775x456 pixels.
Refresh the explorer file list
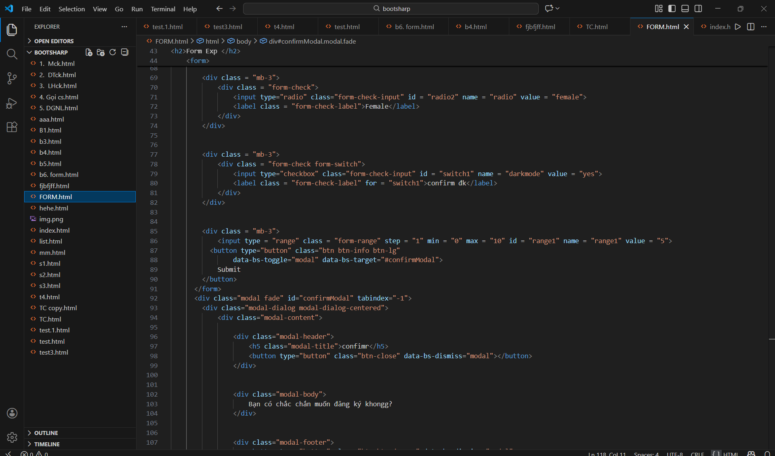[x=113, y=53]
